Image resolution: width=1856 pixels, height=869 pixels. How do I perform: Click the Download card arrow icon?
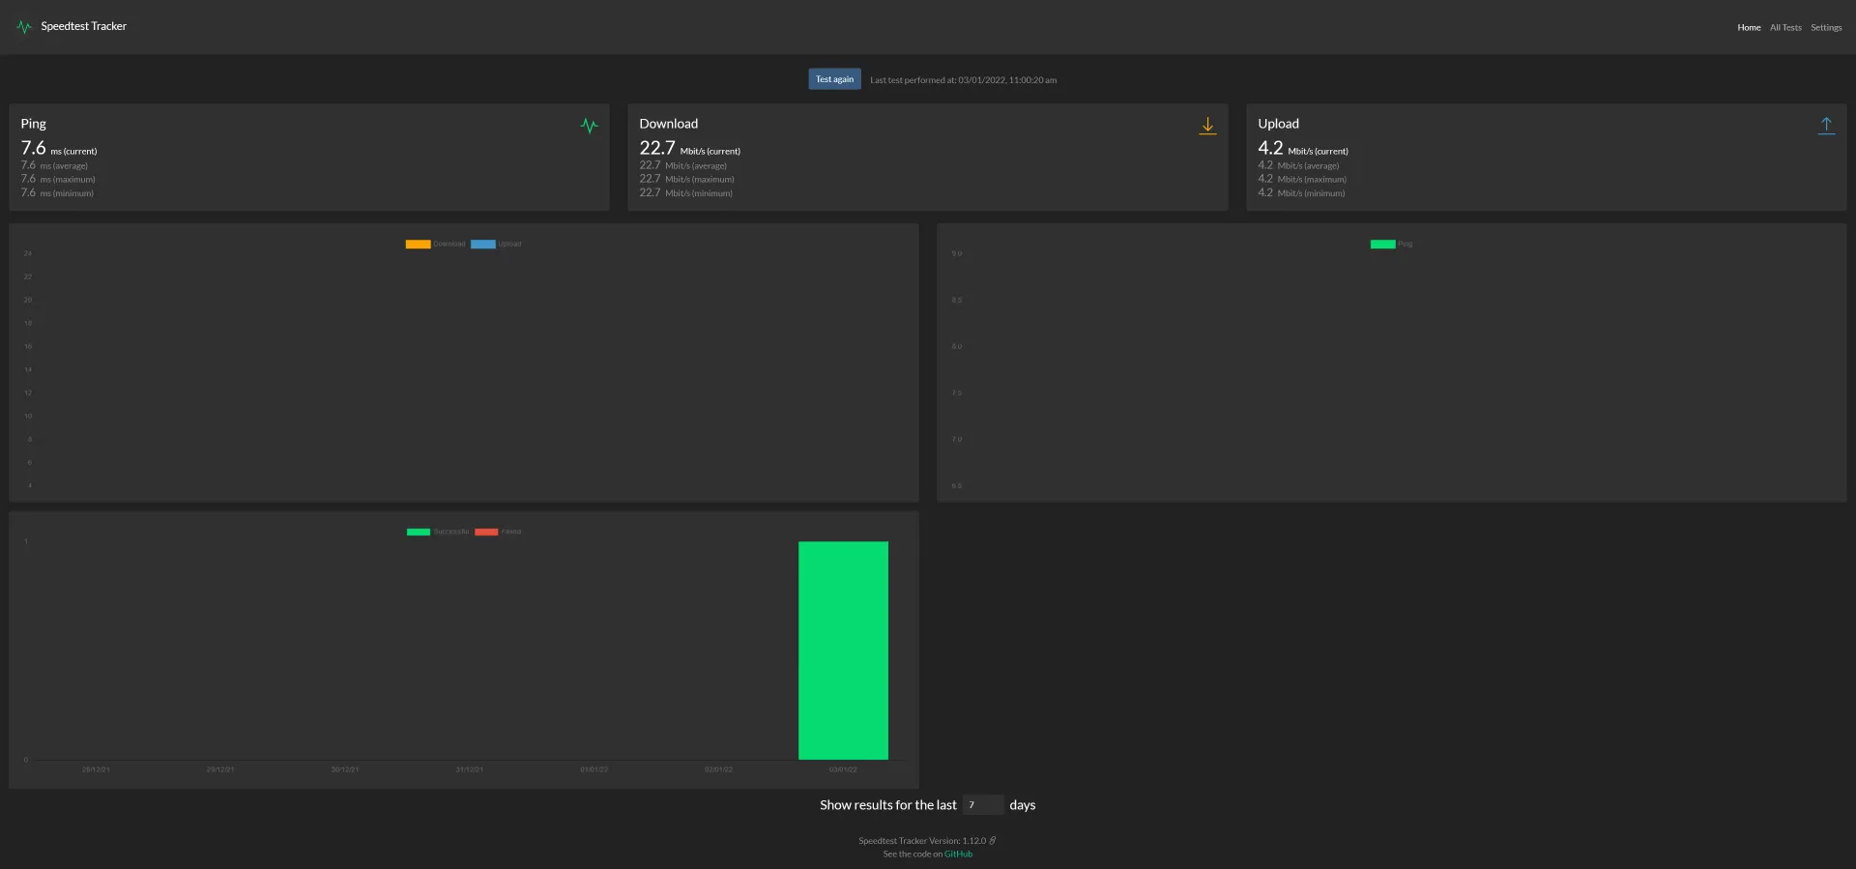1207,126
